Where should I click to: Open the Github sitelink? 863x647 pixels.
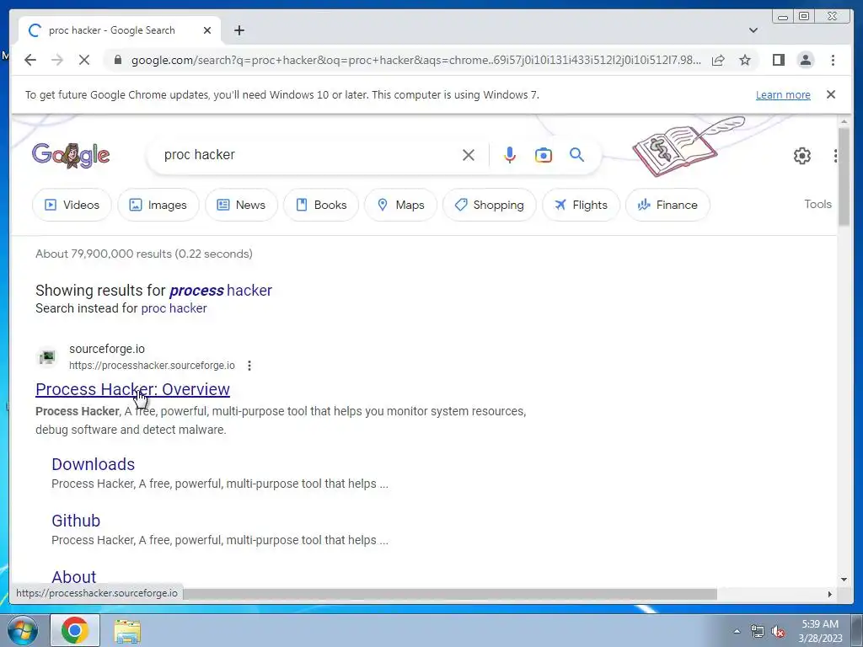click(76, 521)
